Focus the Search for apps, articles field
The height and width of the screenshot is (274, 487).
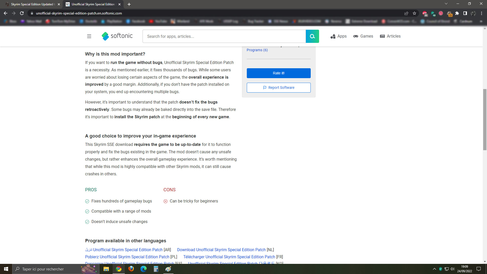(x=224, y=36)
